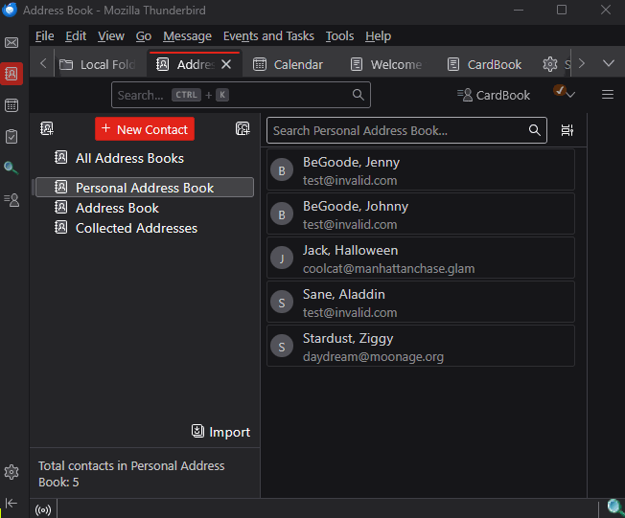Open the Tools menu

[339, 35]
